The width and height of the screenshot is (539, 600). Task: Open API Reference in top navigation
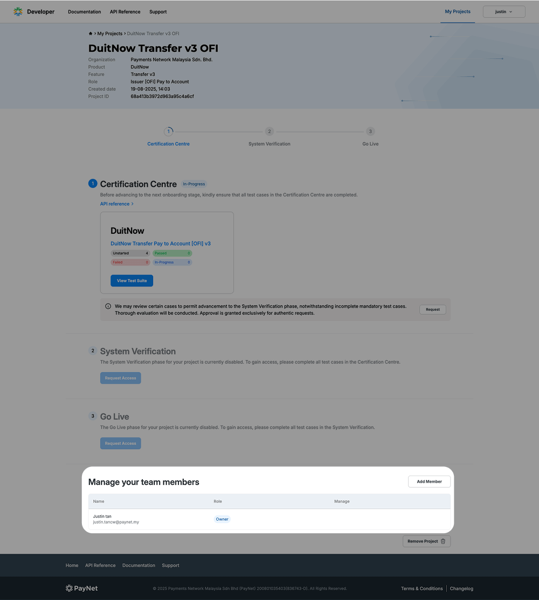125,12
